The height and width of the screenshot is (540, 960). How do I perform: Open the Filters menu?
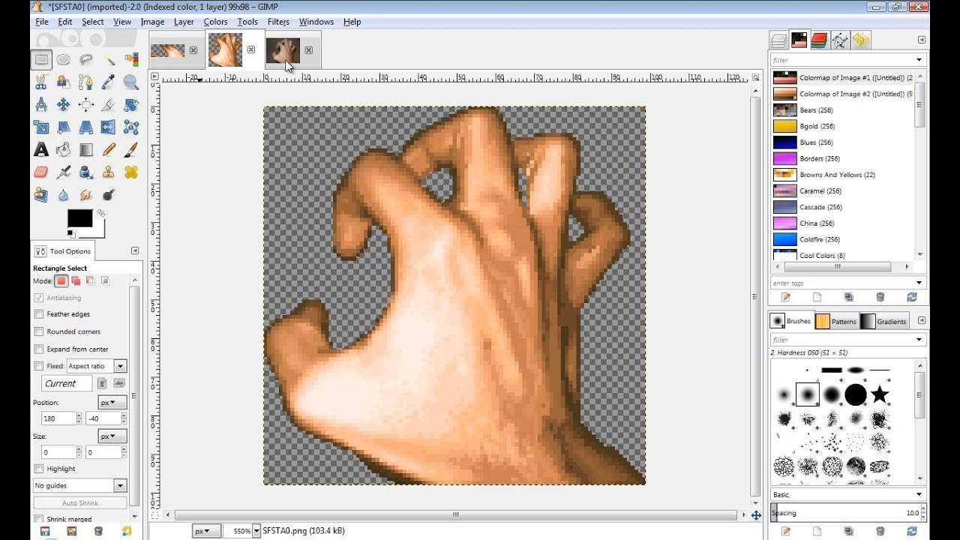coord(278,22)
